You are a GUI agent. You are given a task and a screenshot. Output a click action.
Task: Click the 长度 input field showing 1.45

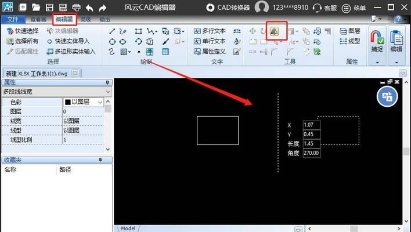pyautogui.click(x=311, y=143)
